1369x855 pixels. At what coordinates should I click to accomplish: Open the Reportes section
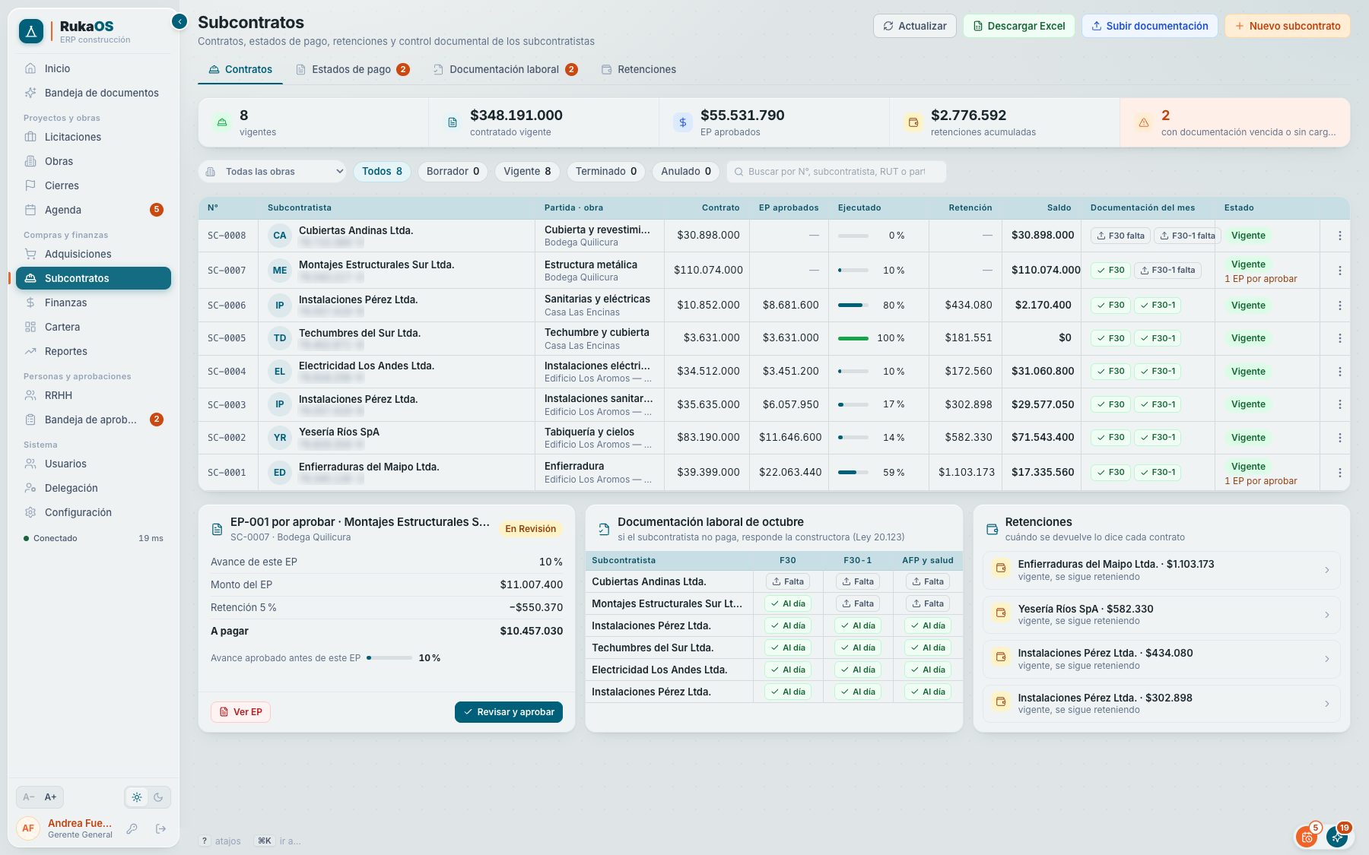click(x=93, y=351)
